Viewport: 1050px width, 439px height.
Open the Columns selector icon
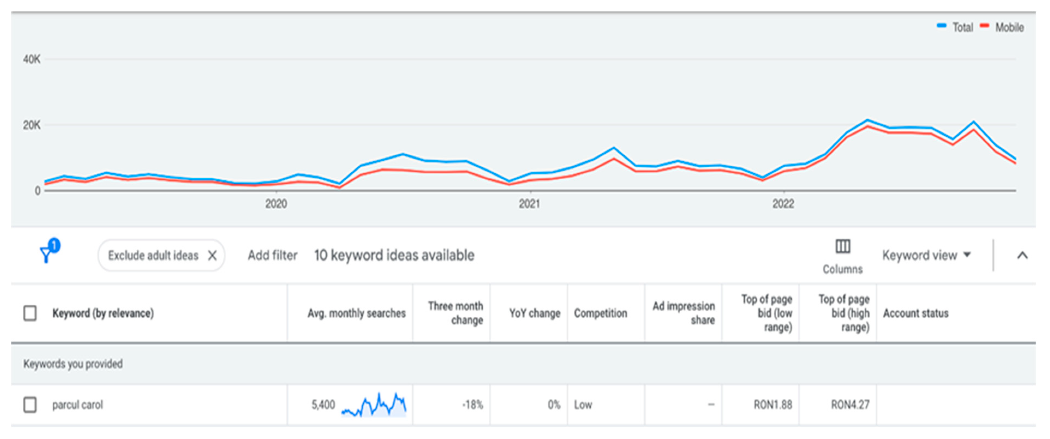(842, 247)
